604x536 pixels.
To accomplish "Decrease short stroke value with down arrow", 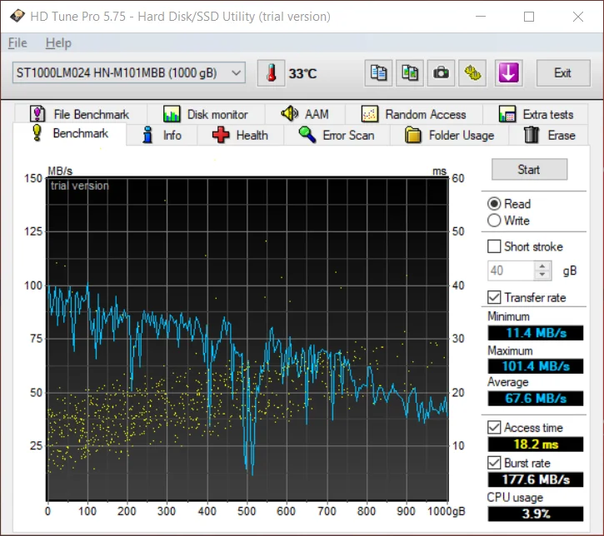I will coord(543,275).
